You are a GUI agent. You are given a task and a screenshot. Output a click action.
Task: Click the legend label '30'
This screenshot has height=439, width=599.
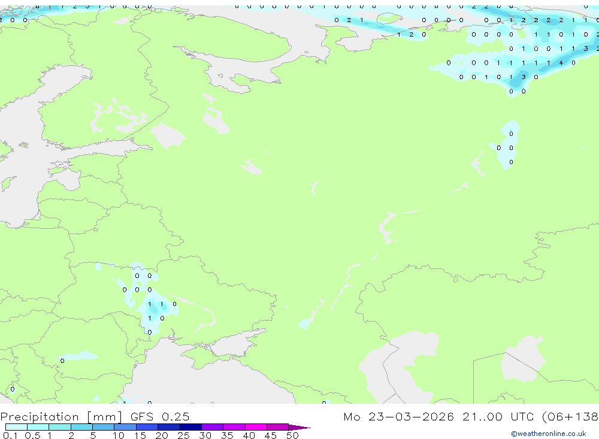[205, 435]
